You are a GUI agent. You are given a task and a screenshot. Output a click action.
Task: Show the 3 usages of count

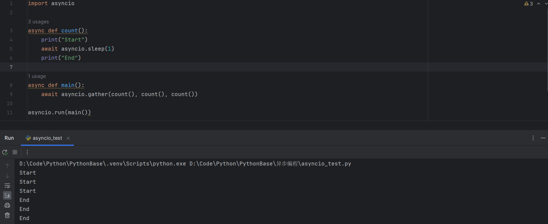pyautogui.click(x=38, y=22)
